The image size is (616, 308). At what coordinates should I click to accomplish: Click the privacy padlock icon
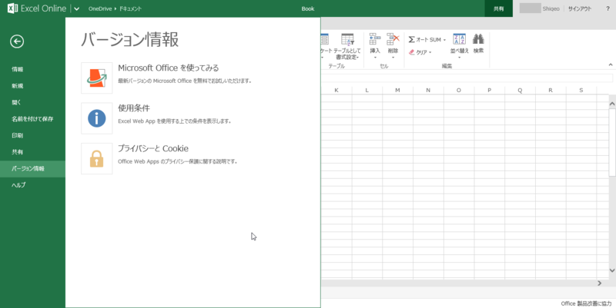(97, 159)
